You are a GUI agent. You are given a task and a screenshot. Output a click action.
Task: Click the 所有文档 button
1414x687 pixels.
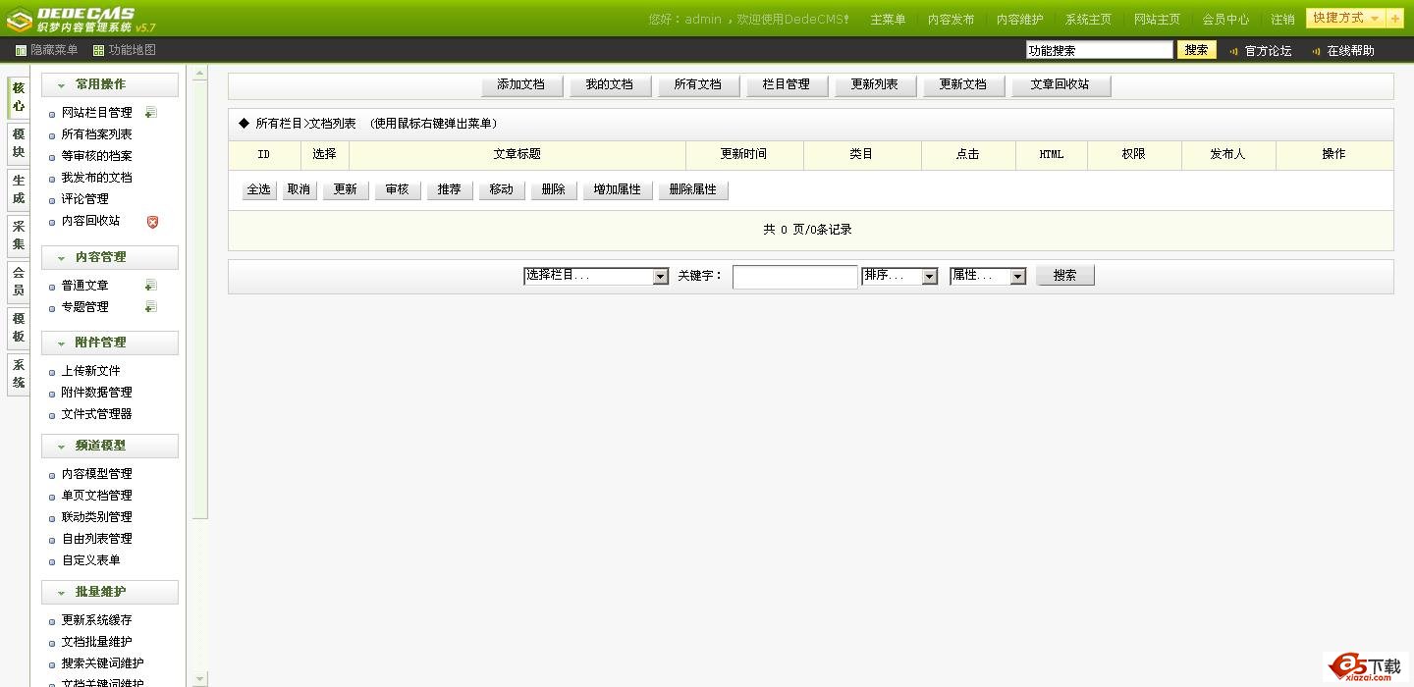pyautogui.click(x=698, y=85)
